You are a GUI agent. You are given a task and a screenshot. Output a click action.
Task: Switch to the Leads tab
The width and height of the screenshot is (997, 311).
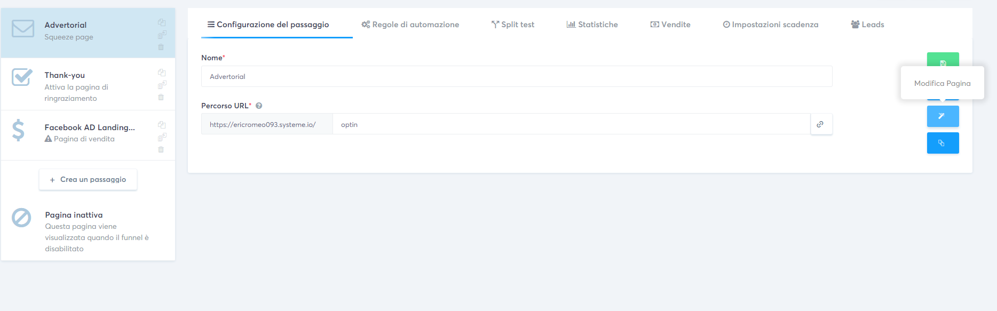click(x=867, y=25)
